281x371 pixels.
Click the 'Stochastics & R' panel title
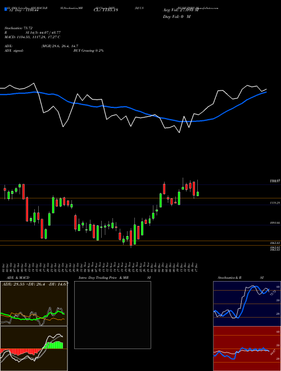click(x=230, y=278)
